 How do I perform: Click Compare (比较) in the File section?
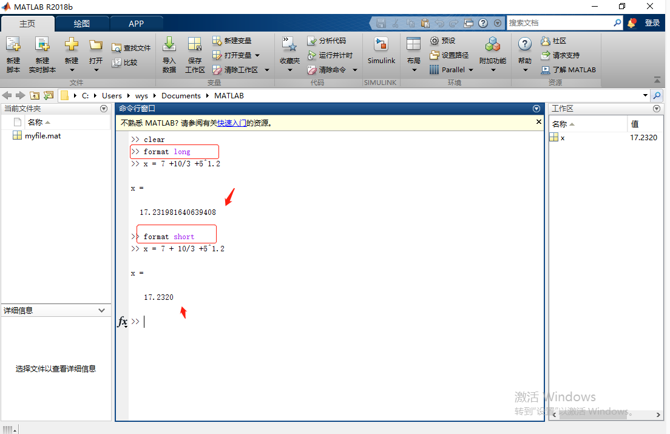124,63
